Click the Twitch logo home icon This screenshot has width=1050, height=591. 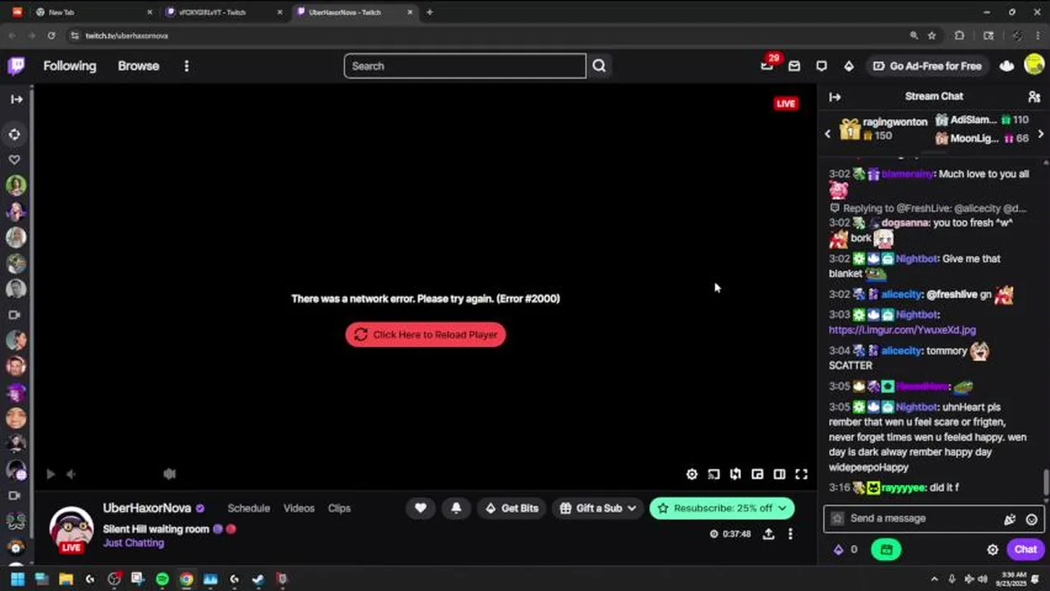click(x=16, y=66)
